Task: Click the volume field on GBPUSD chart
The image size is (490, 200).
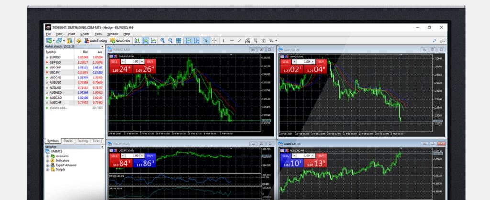Action: coord(302,62)
